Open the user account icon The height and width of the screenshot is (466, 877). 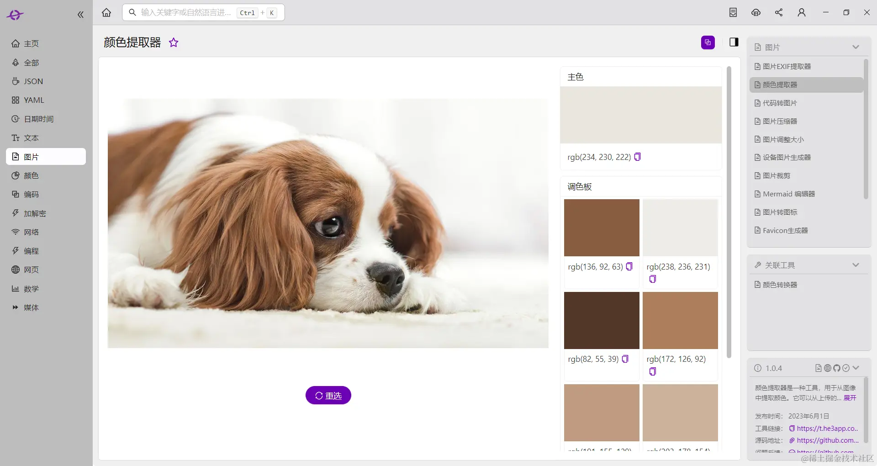click(x=802, y=13)
